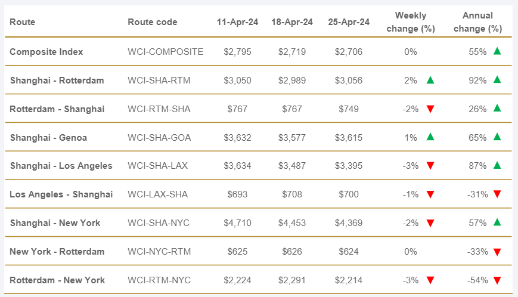Click green weekly arrow in Shanghai - Rotterdam row
This screenshot has height=297, width=518.
tap(430, 80)
